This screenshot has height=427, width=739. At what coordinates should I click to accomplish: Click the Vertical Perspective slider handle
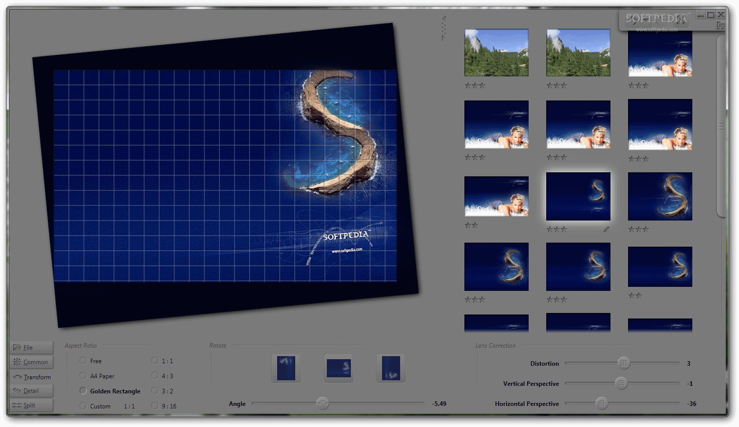click(622, 383)
